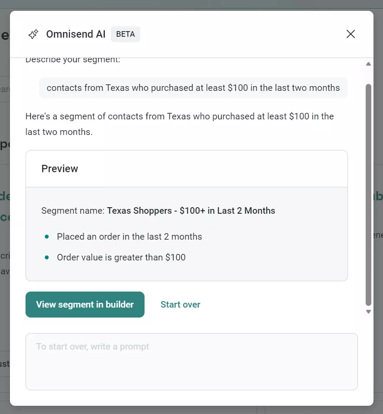383x414 pixels.
Task: Click the Omnisend AI sparkle icon
Action: 33,34
